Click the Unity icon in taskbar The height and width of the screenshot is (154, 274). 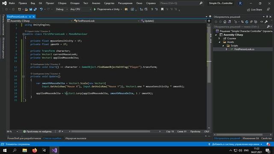point(45,150)
